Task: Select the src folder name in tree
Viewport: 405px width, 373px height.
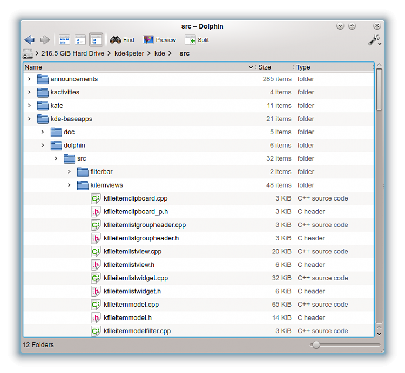Action: click(82, 158)
